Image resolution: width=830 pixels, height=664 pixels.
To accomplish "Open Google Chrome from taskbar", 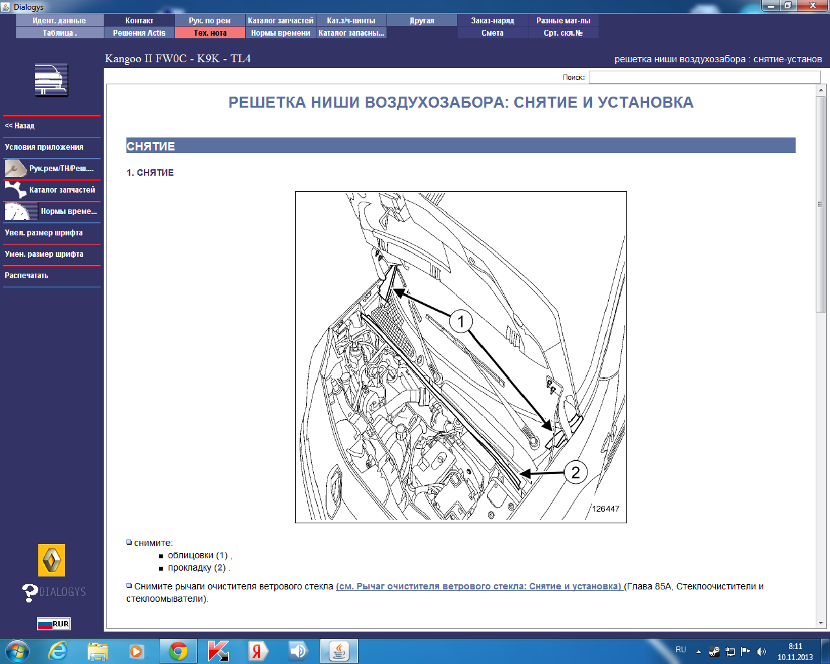I will click(x=178, y=651).
